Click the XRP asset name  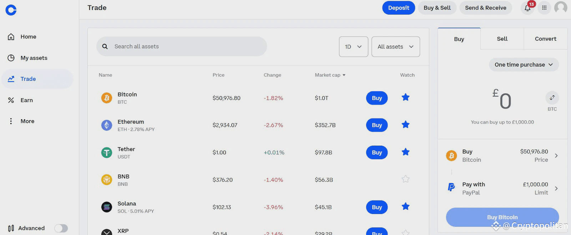(x=123, y=231)
